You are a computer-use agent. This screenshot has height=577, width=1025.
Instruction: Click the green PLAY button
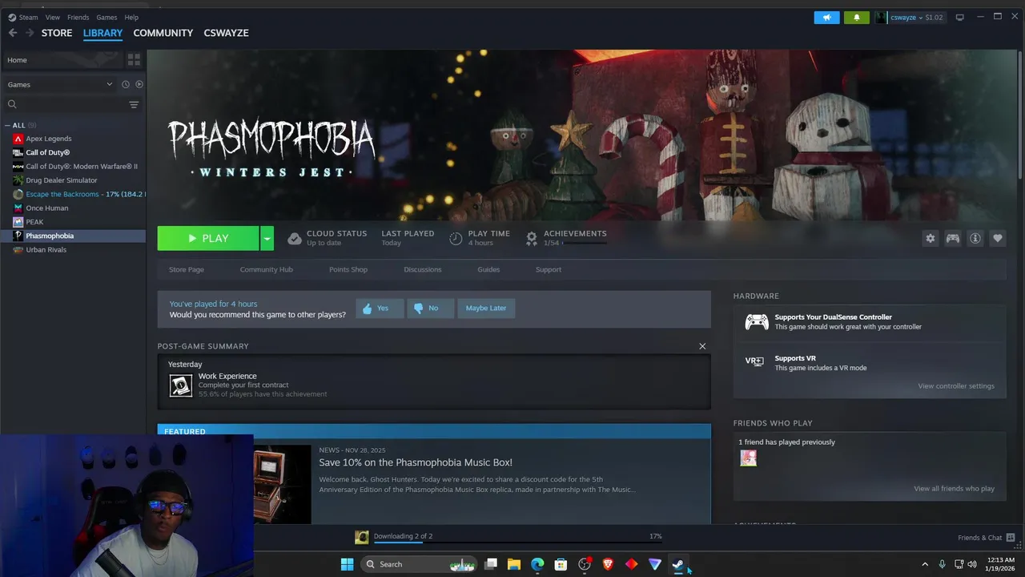(x=208, y=238)
